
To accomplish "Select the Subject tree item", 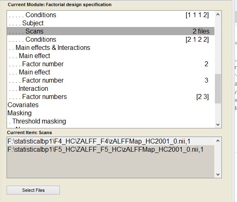I will [111, 23].
